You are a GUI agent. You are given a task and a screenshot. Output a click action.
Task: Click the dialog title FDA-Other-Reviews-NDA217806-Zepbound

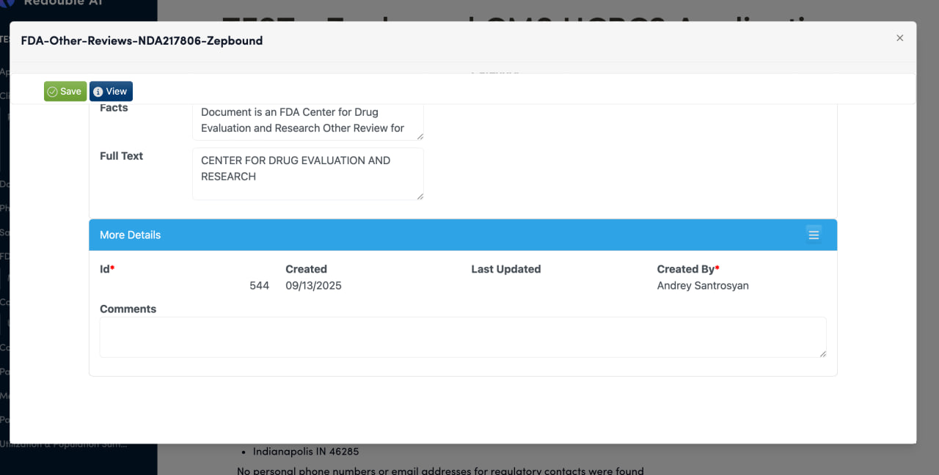[142, 41]
